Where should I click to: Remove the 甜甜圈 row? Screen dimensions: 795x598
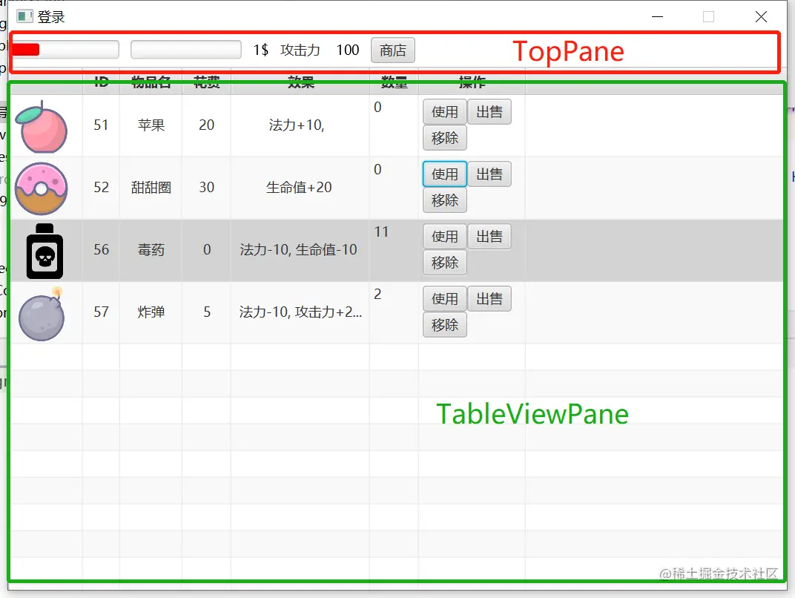pyautogui.click(x=445, y=200)
